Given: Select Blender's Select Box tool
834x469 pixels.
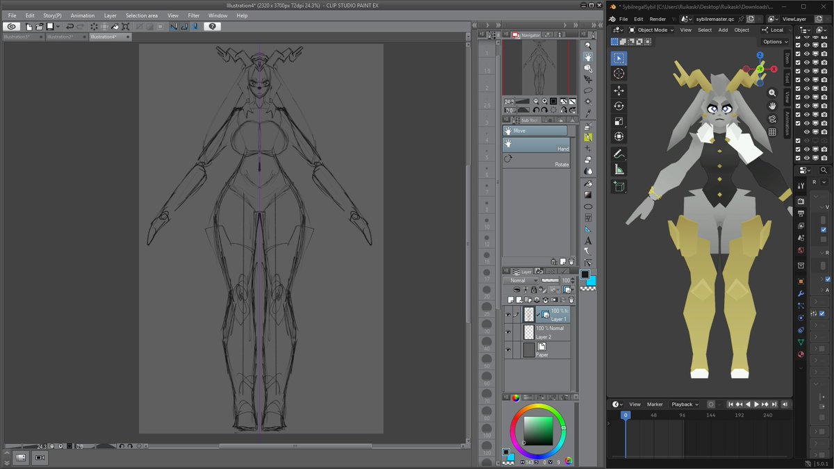Looking at the screenshot, I should pos(619,58).
